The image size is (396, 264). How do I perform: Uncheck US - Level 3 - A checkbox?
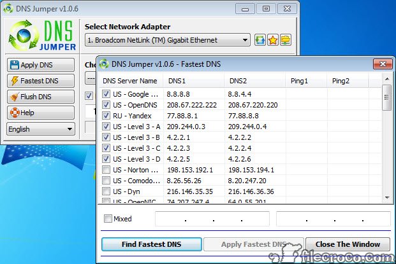tap(106, 127)
